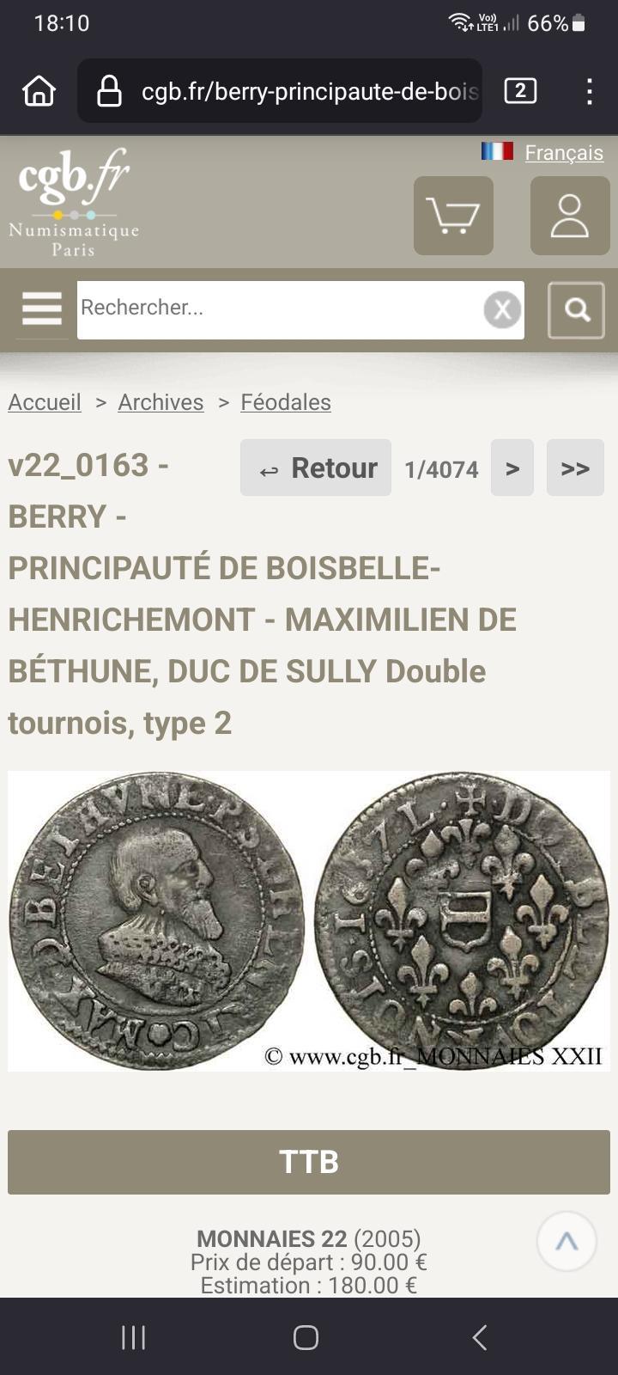The image size is (618, 1375).
Task: Click the magnifier search button
Action: [577, 309]
